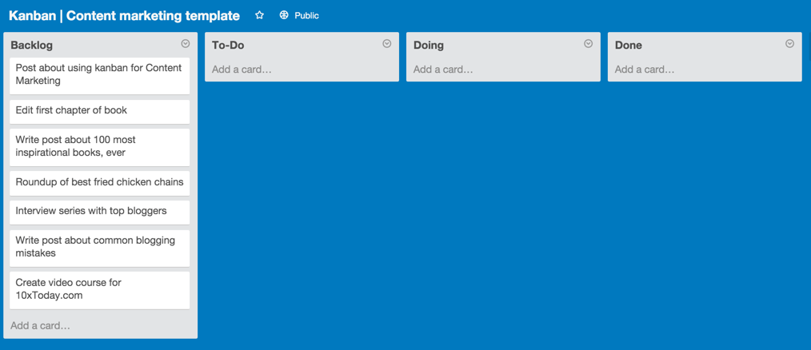This screenshot has height=350, width=811.
Task: Click the globe visibility icon
Action: 283,15
